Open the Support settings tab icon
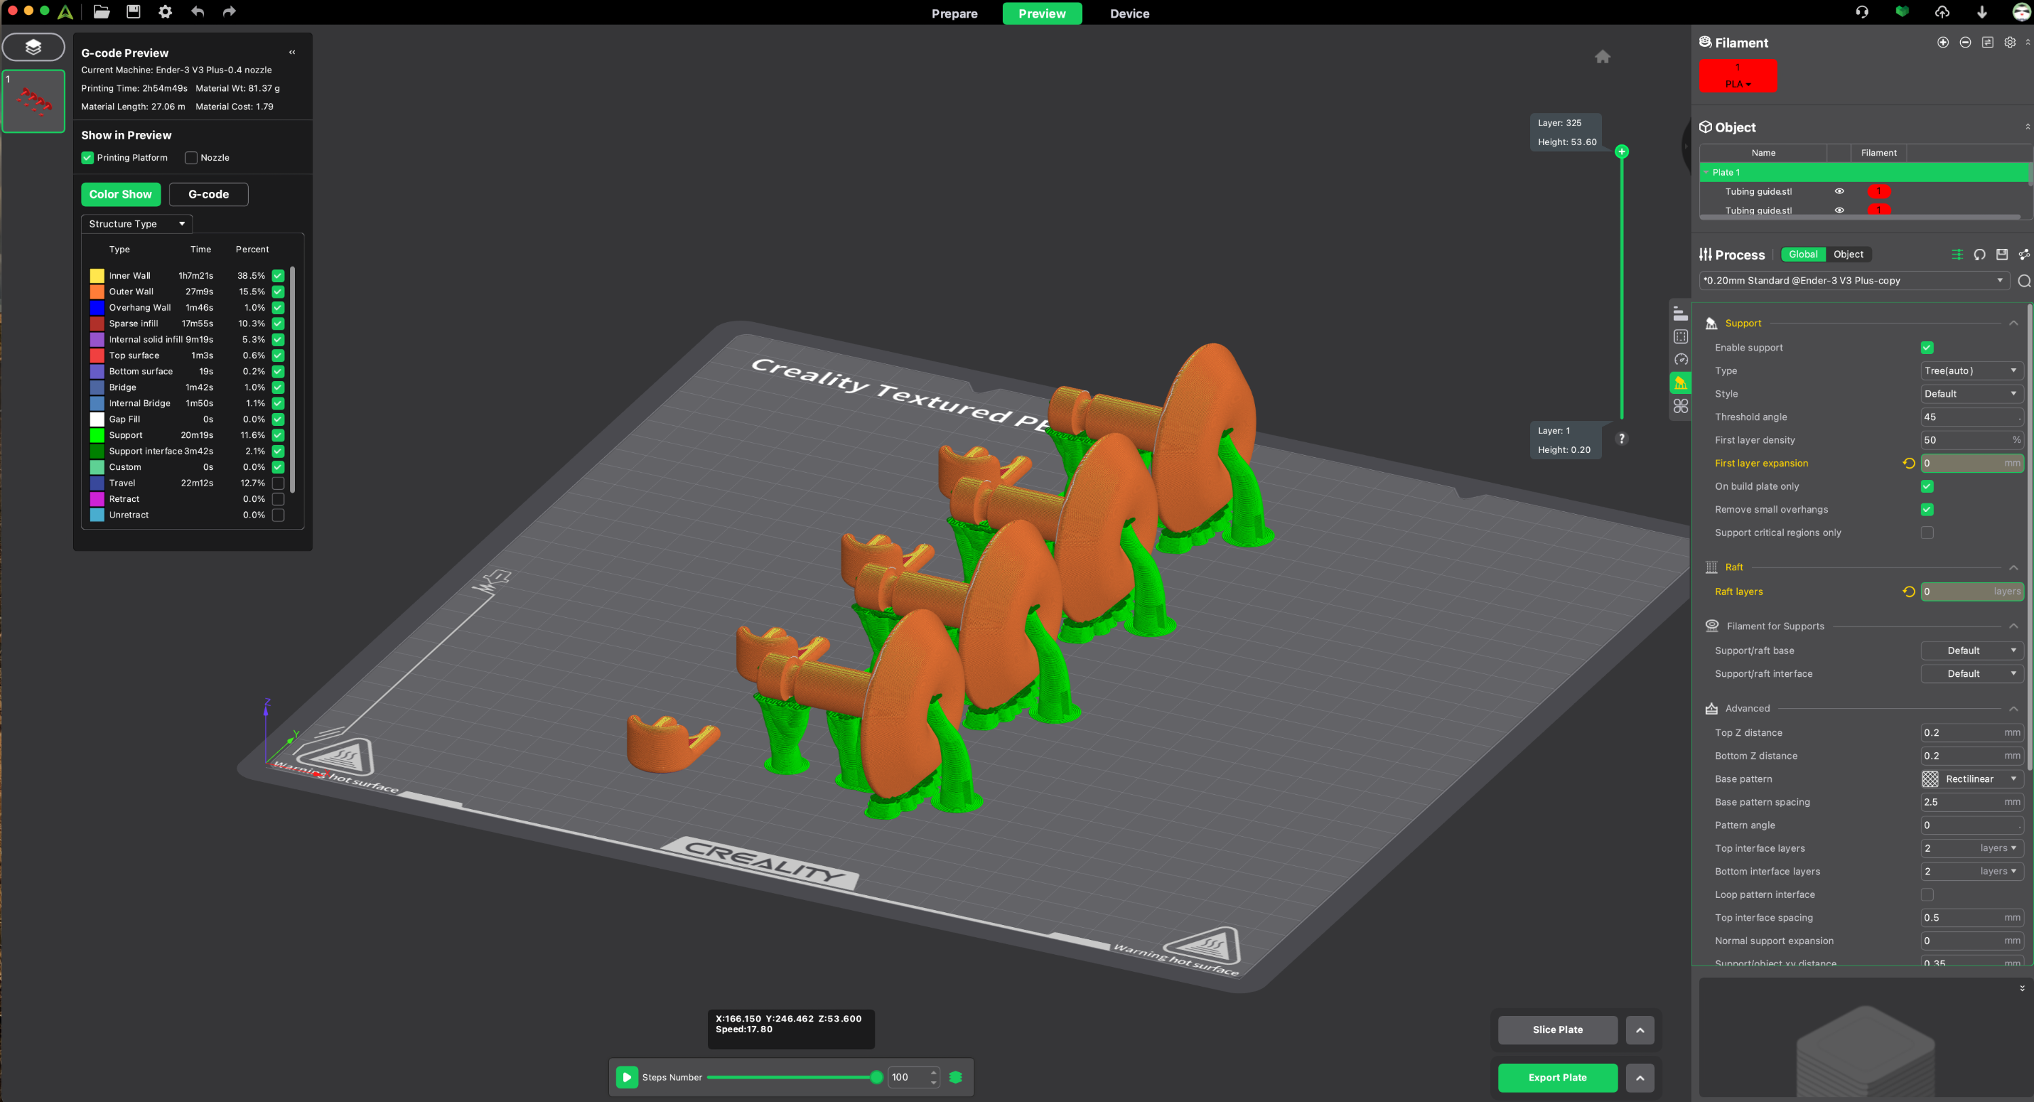Screen dimensions: 2034x1102 pos(1680,383)
